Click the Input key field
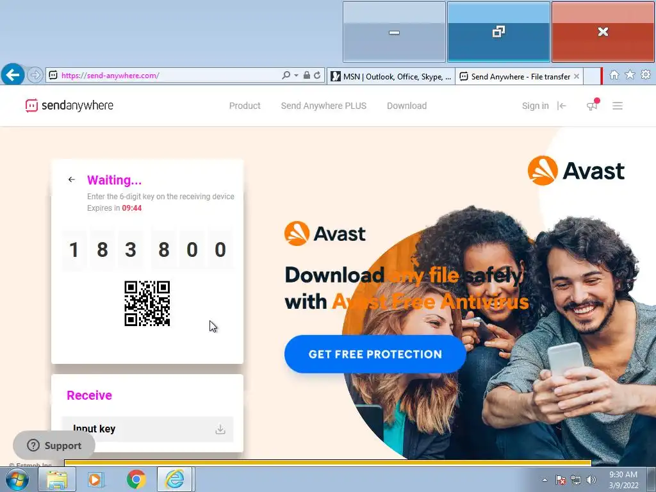Viewport: 656px width, 492px height. [x=147, y=429]
